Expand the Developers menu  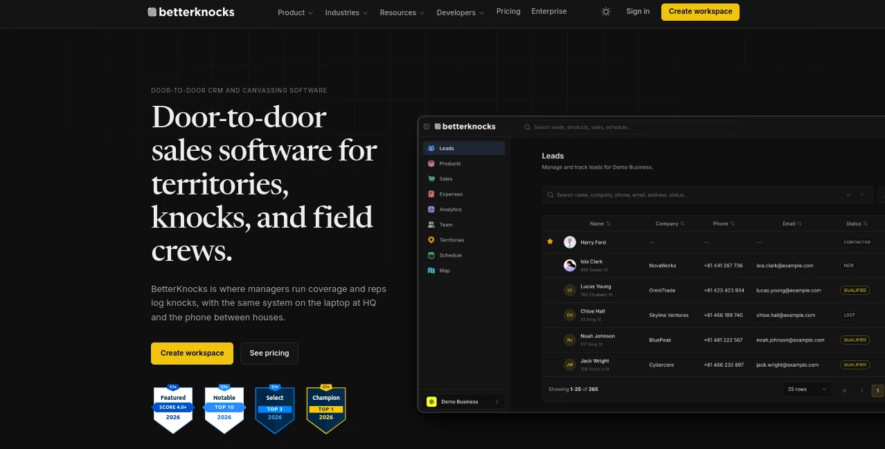(x=461, y=12)
